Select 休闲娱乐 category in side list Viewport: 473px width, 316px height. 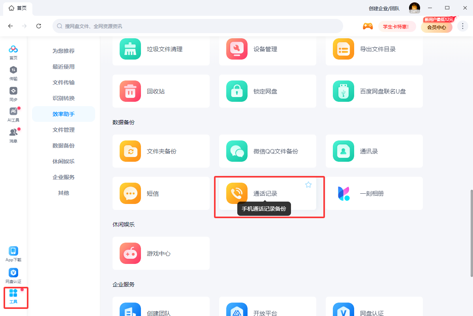click(63, 161)
